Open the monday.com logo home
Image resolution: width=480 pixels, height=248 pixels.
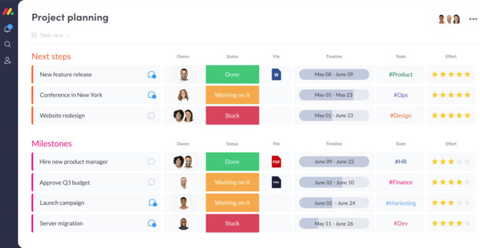(x=7, y=12)
